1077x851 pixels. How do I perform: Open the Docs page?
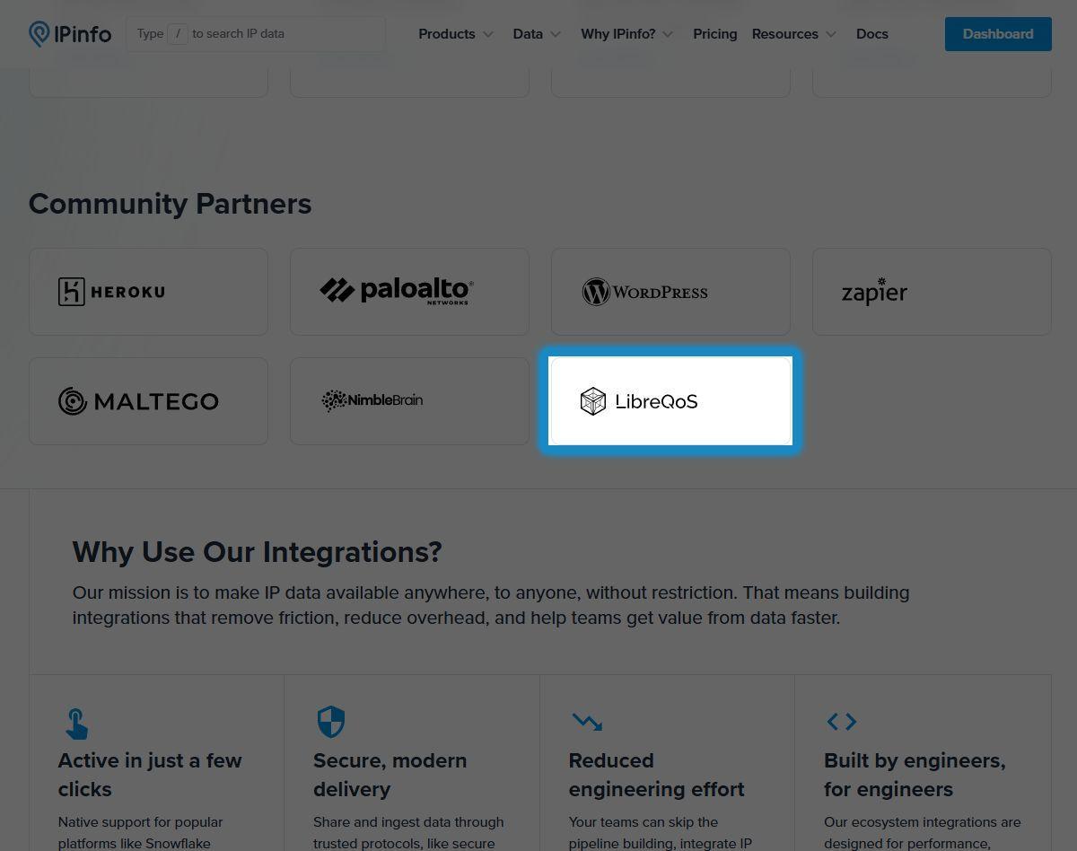point(871,34)
